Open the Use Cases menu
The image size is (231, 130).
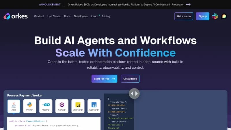coord(54,16)
